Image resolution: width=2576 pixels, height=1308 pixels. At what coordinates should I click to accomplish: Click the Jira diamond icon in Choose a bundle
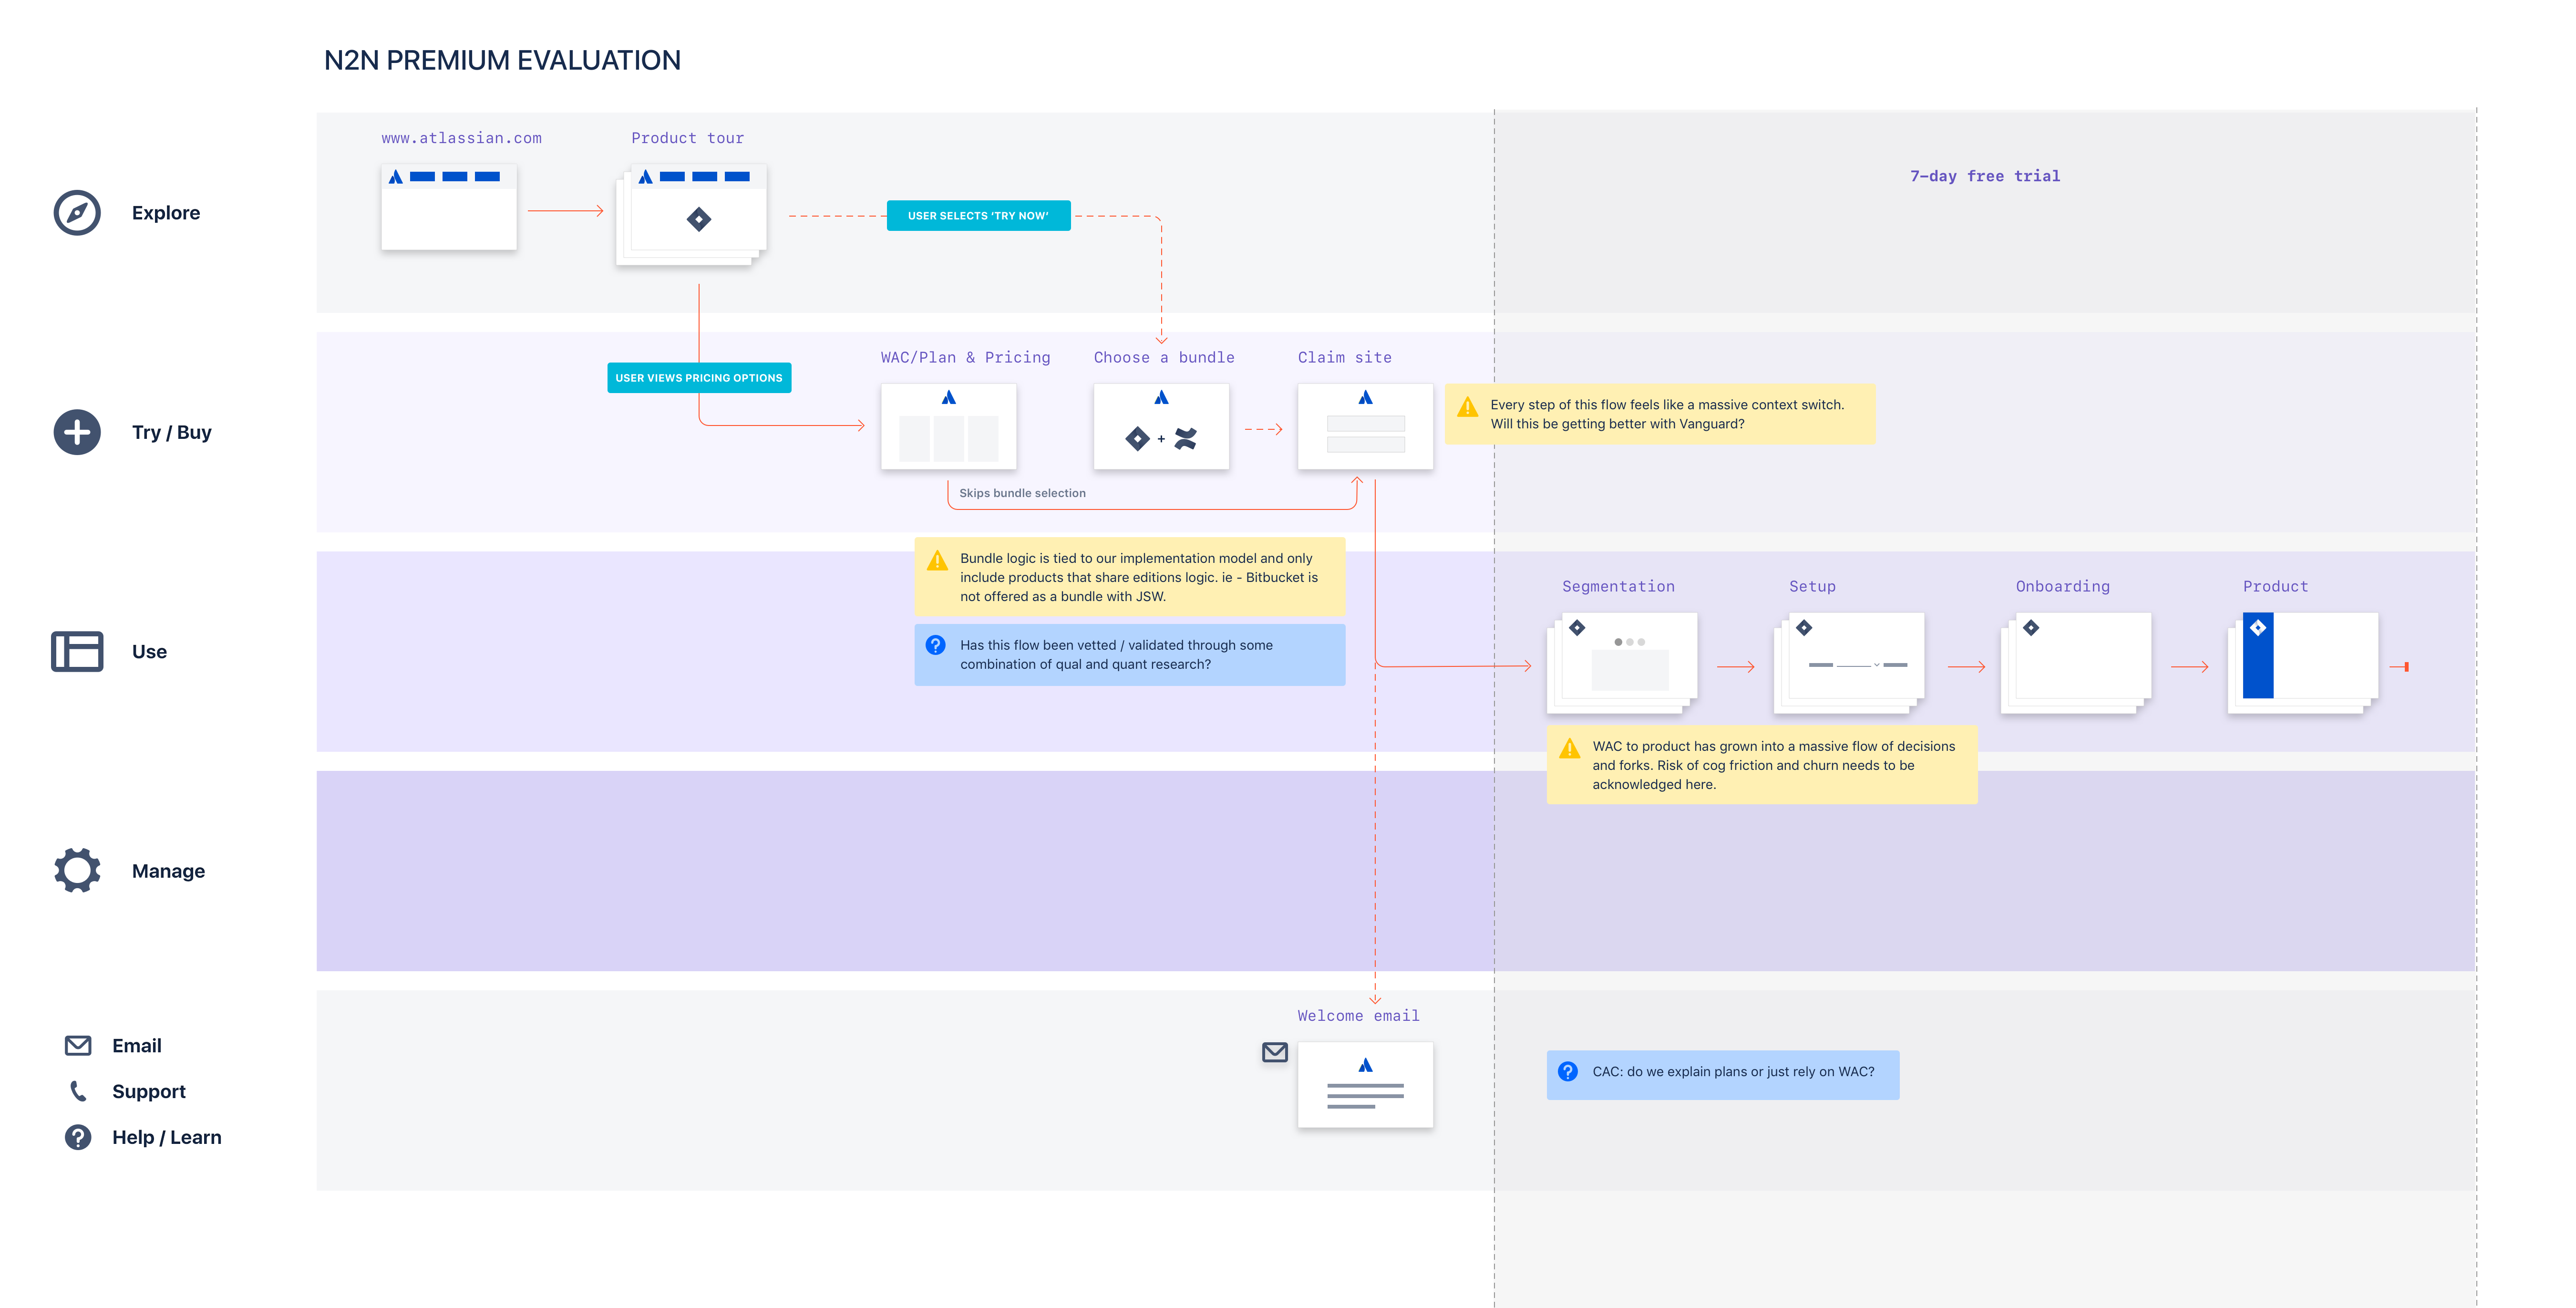coord(1137,438)
